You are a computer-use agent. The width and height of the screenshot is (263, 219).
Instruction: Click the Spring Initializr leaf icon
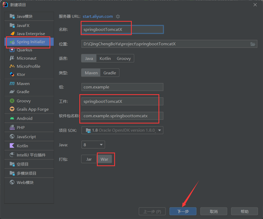point(12,42)
